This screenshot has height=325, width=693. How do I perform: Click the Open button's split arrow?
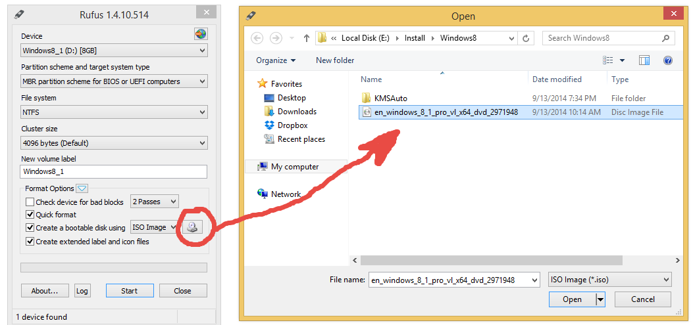[600, 299]
